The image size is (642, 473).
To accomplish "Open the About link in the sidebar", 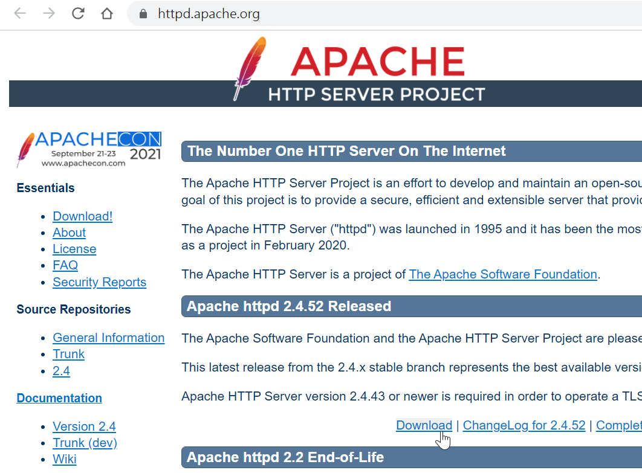I will tap(69, 233).
